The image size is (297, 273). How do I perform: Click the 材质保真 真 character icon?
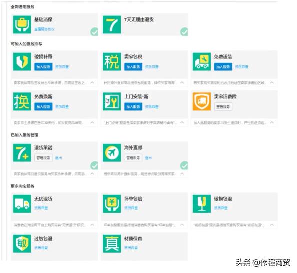(x=112, y=244)
